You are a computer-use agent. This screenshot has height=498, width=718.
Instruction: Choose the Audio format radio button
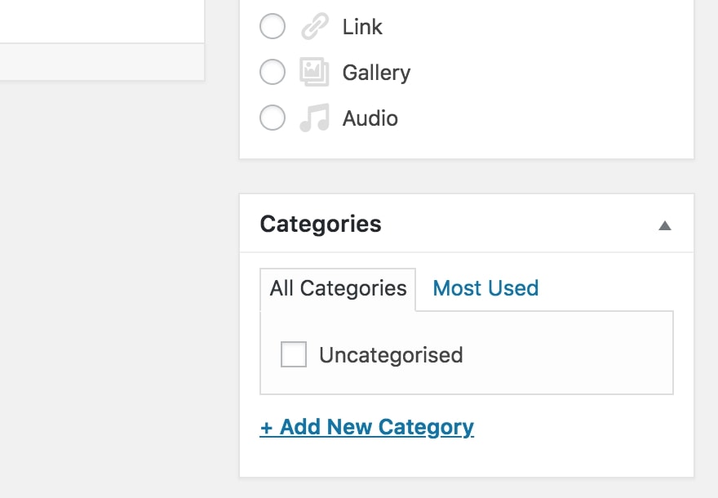pyautogui.click(x=273, y=118)
